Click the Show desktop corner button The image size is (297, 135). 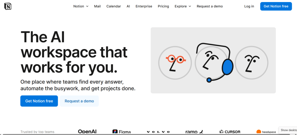pyautogui.click(x=288, y=130)
